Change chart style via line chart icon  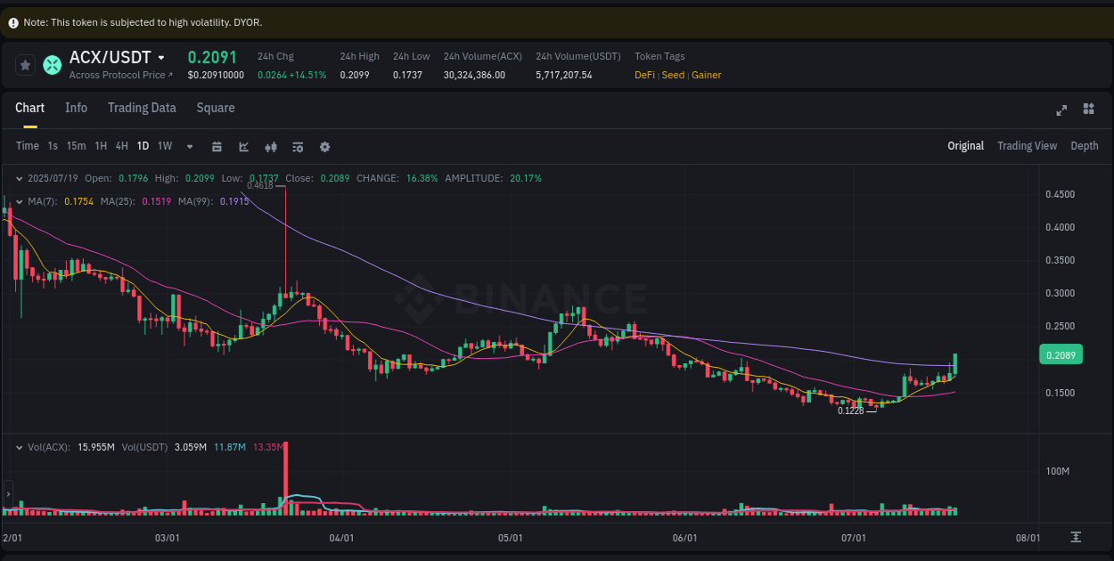tap(243, 146)
